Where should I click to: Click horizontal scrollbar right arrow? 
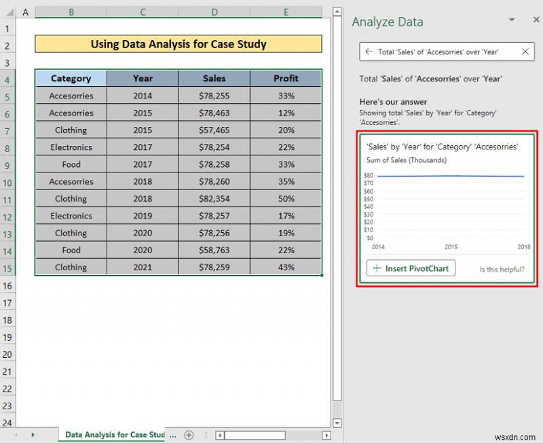[326, 435]
